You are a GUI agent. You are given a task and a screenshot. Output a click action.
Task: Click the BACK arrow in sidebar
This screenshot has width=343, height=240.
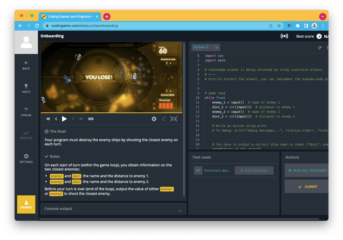26,65
